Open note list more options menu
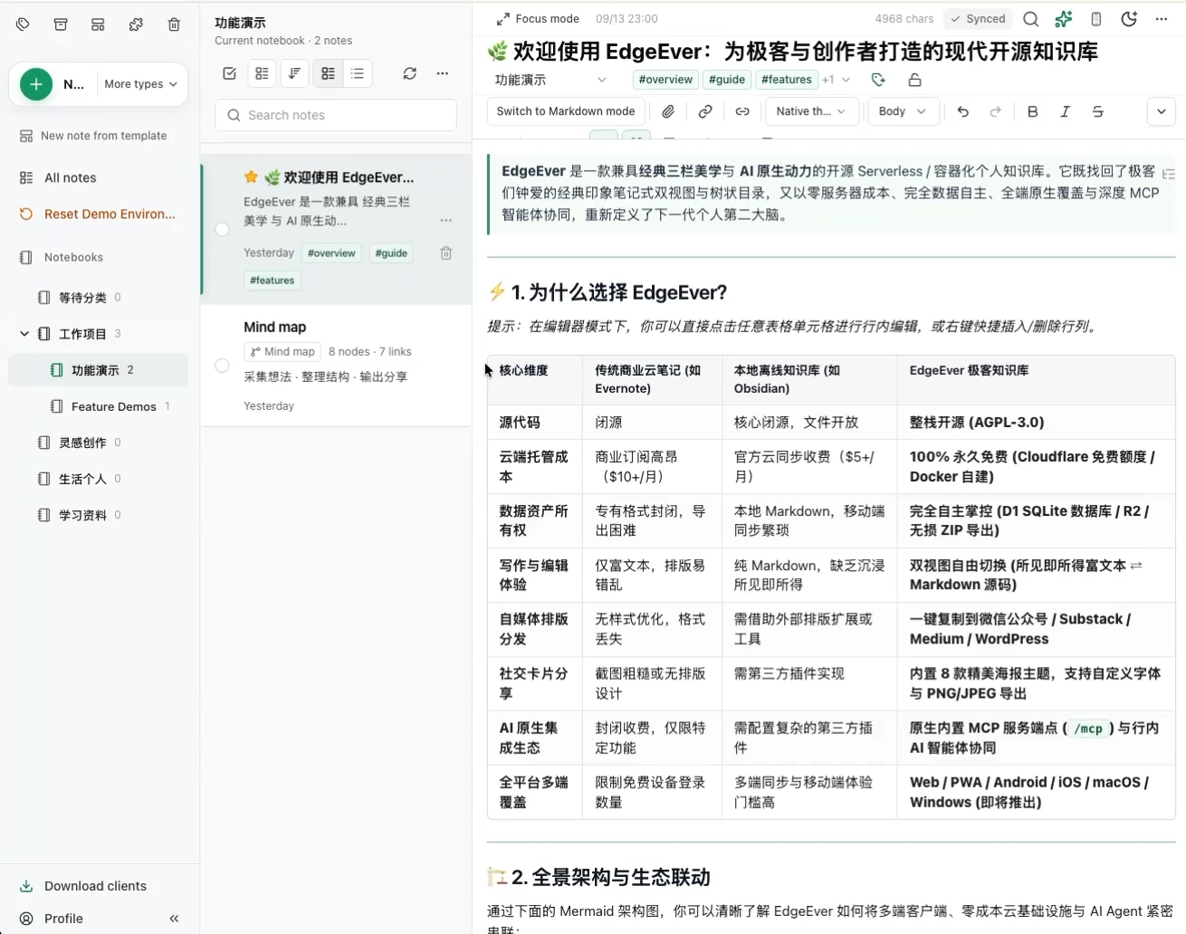1186x934 pixels. point(442,73)
